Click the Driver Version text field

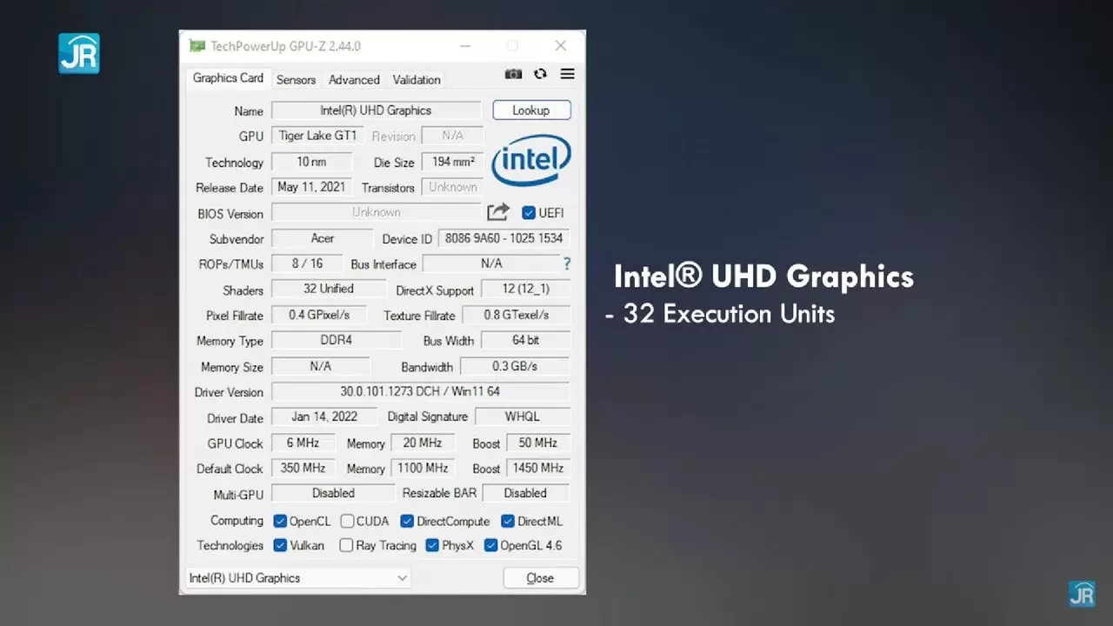(x=420, y=391)
